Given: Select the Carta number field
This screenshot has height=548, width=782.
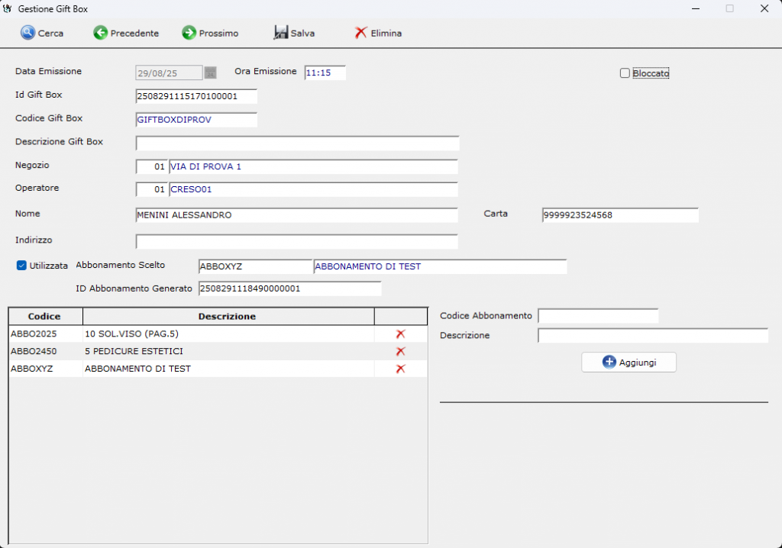Looking at the screenshot, I should [619, 215].
